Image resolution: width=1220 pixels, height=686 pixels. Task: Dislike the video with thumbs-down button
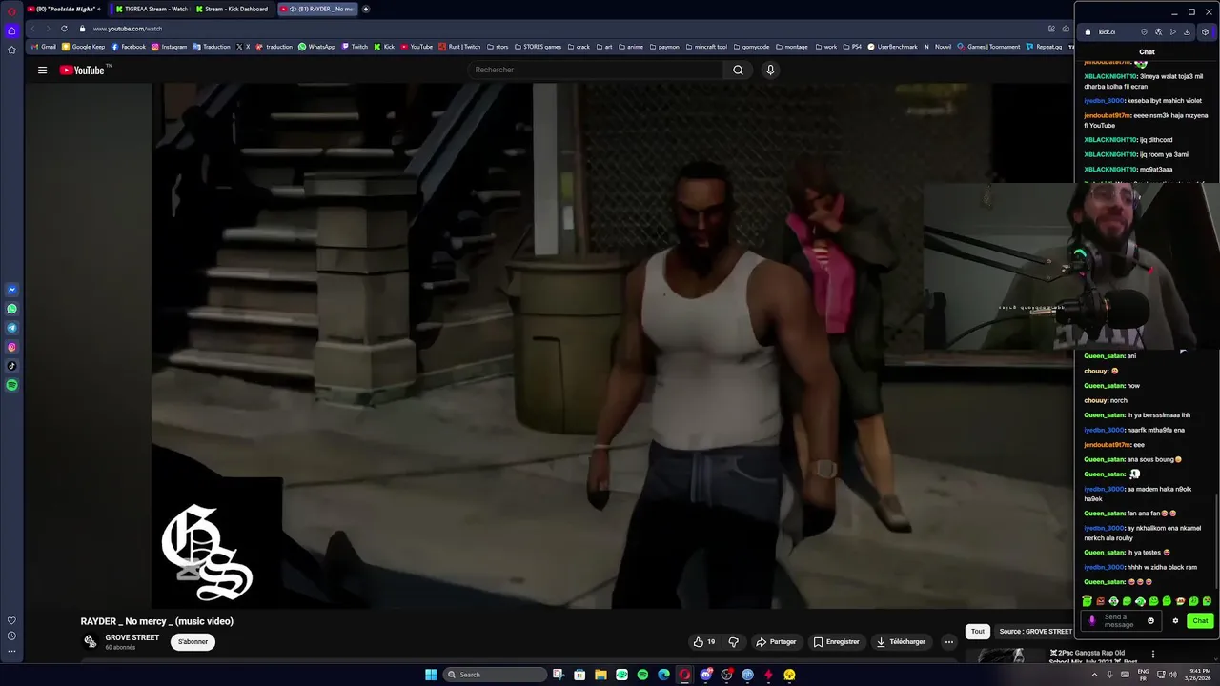[733, 642]
